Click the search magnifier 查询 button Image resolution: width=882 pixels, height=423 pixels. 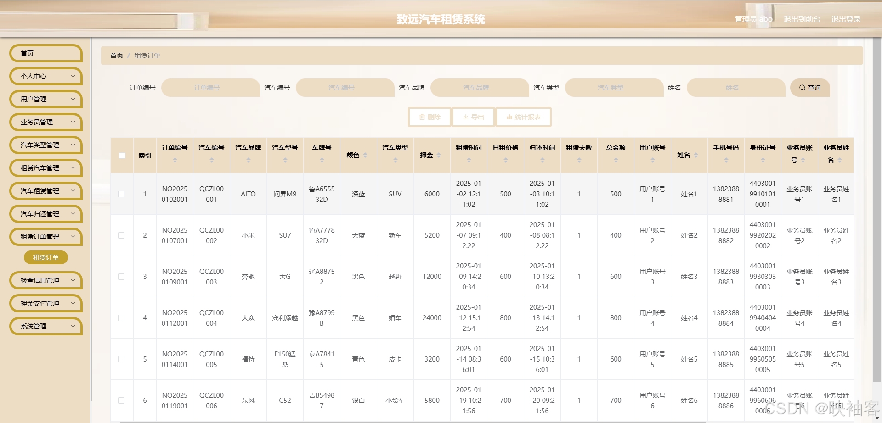coord(810,88)
